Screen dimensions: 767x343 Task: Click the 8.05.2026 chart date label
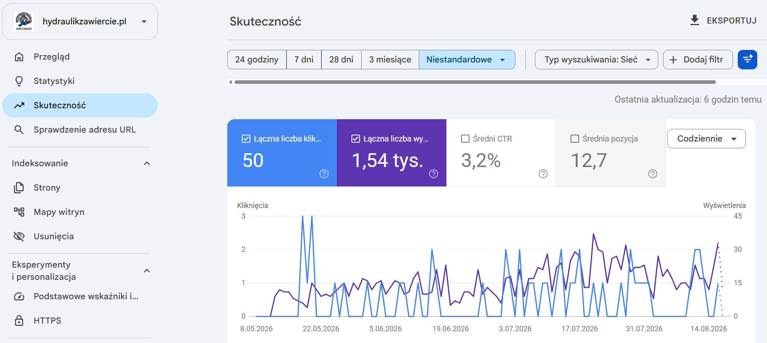[x=256, y=329]
